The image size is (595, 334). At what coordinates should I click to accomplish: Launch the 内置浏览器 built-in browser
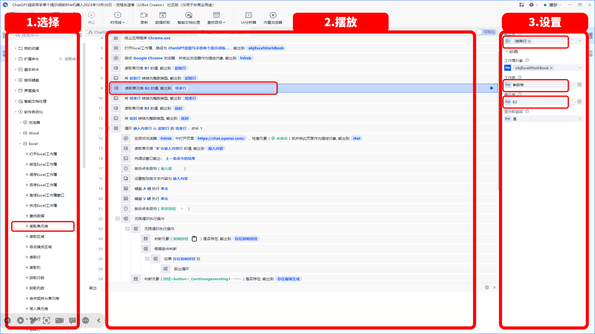pyautogui.click(x=273, y=18)
